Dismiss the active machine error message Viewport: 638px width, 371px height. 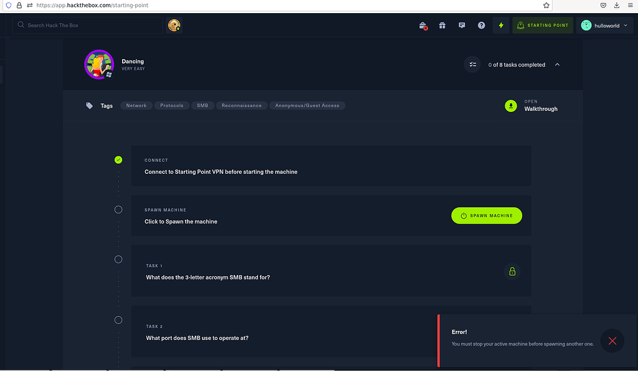(612, 340)
